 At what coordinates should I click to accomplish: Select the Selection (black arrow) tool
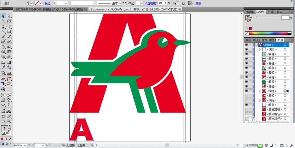coord(3,16)
